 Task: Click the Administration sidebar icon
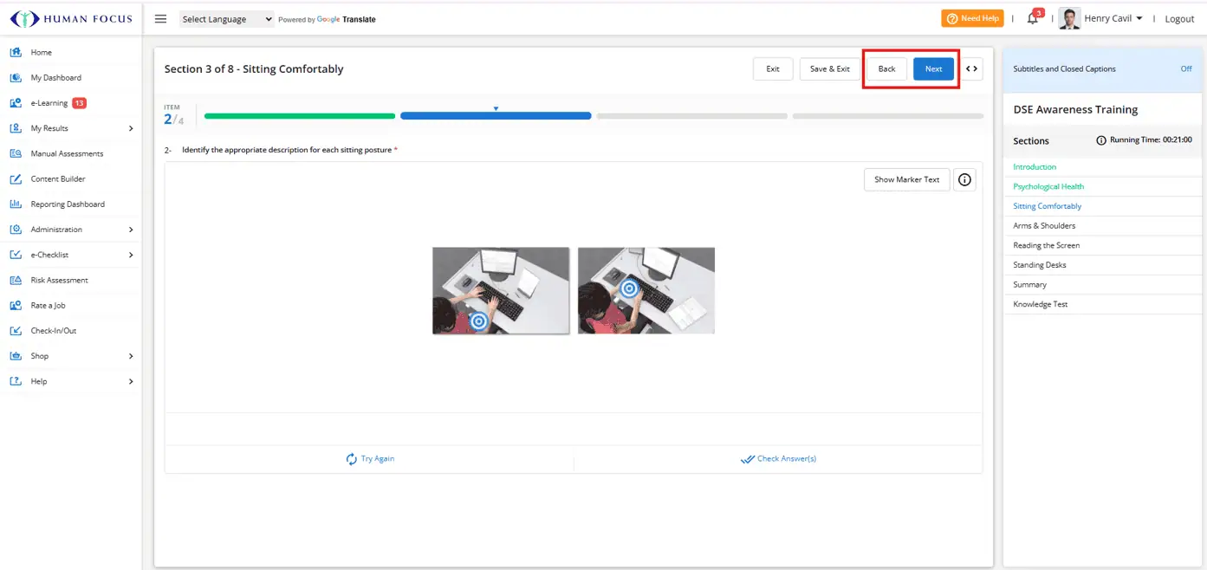coord(16,230)
